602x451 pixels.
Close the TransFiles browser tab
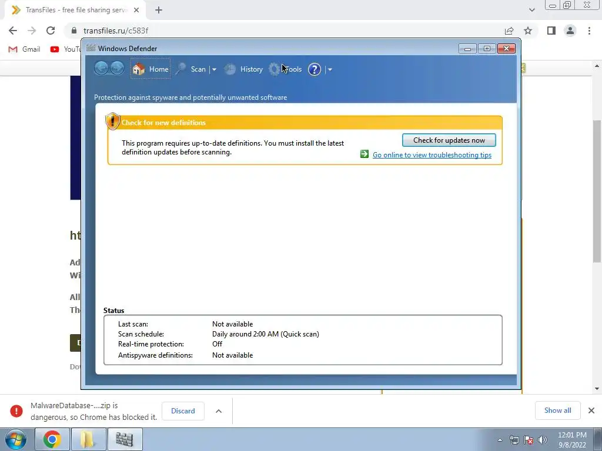tap(136, 10)
